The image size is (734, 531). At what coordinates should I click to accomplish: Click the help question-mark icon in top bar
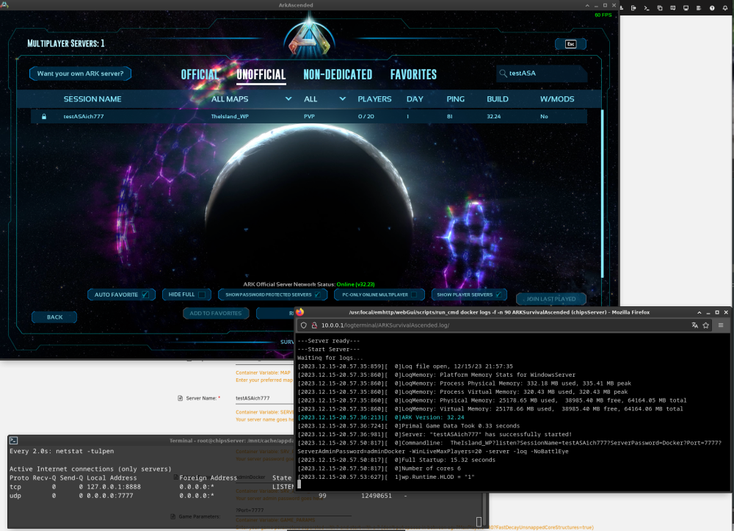(x=712, y=8)
